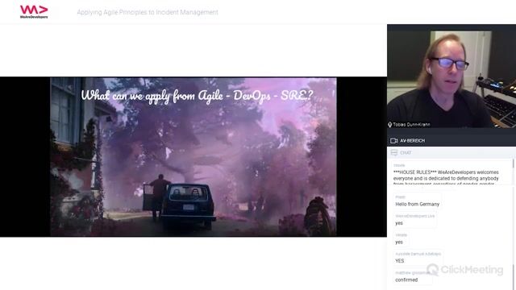516x290 pixels.
Task: Click the presenter webcam video
Action: pyautogui.click(x=451, y=79)
